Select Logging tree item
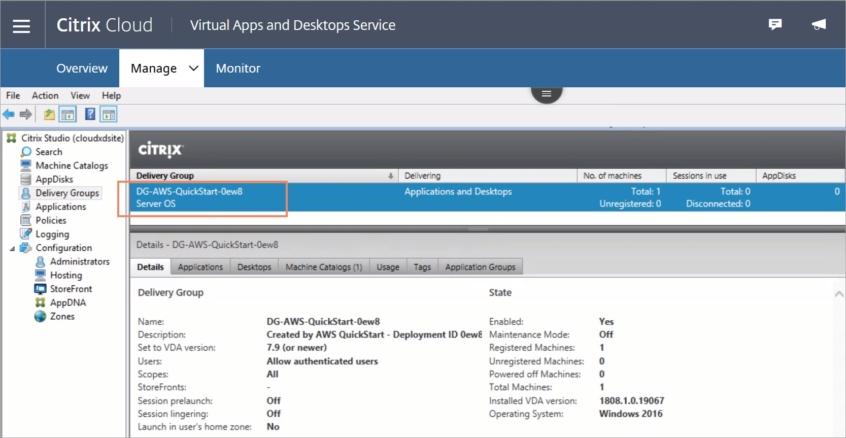 pos(52,234)
